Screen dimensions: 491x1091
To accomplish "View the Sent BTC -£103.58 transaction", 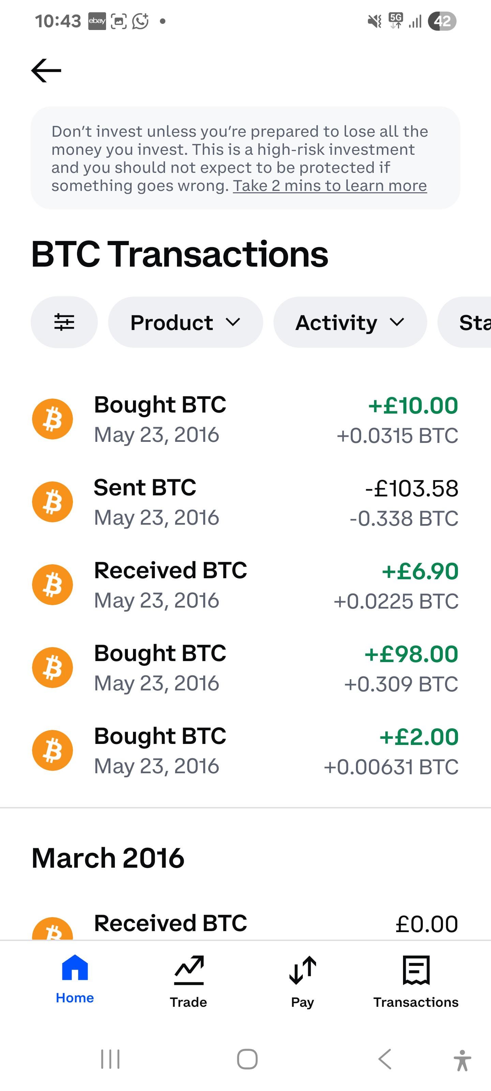I will coord(245,502).
